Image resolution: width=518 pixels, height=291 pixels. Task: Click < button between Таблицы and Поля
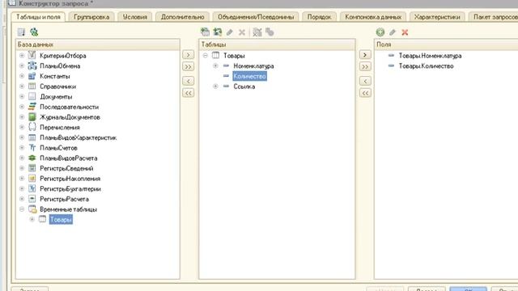click(365, 81)
